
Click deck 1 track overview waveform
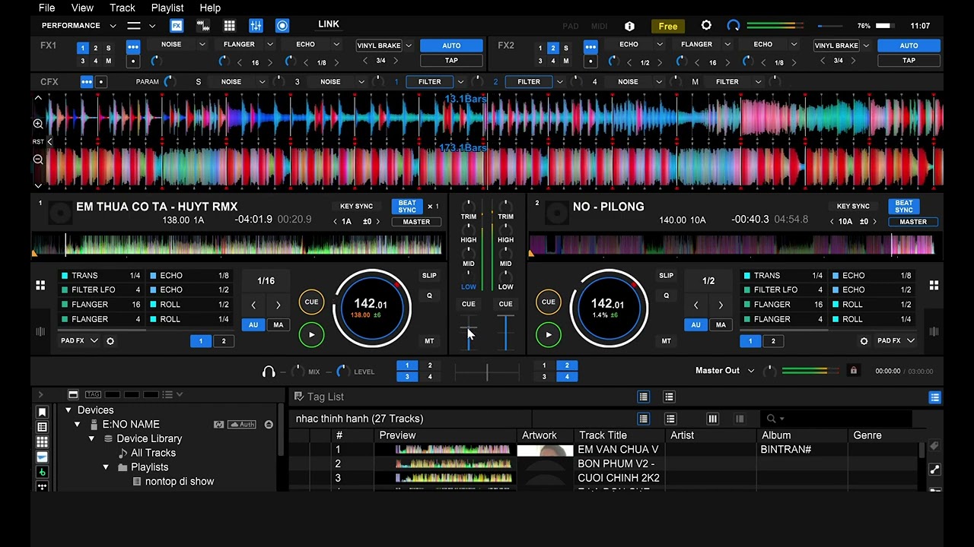point(237,245)
